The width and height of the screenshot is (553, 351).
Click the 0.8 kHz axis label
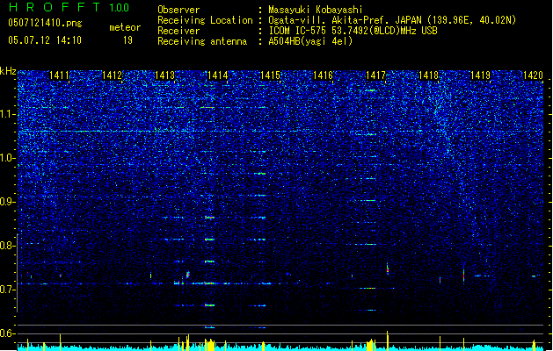point(7,246)
